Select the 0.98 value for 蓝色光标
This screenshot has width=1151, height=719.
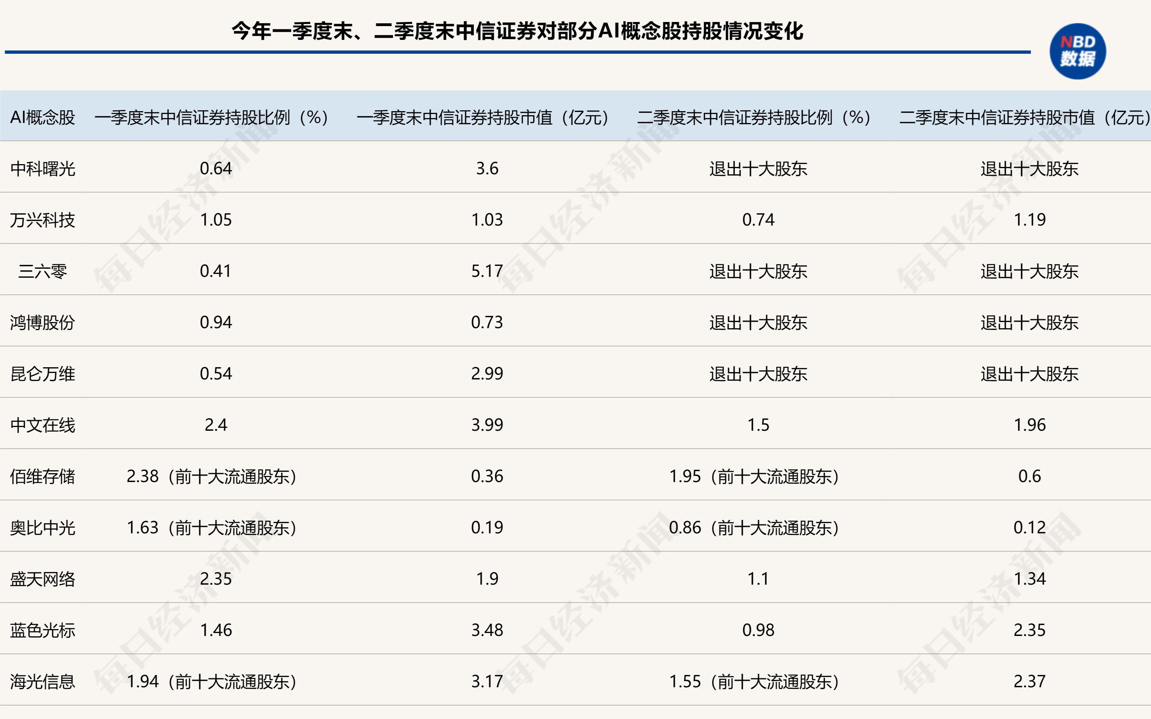pyautogui.click(x=759, y=631)
